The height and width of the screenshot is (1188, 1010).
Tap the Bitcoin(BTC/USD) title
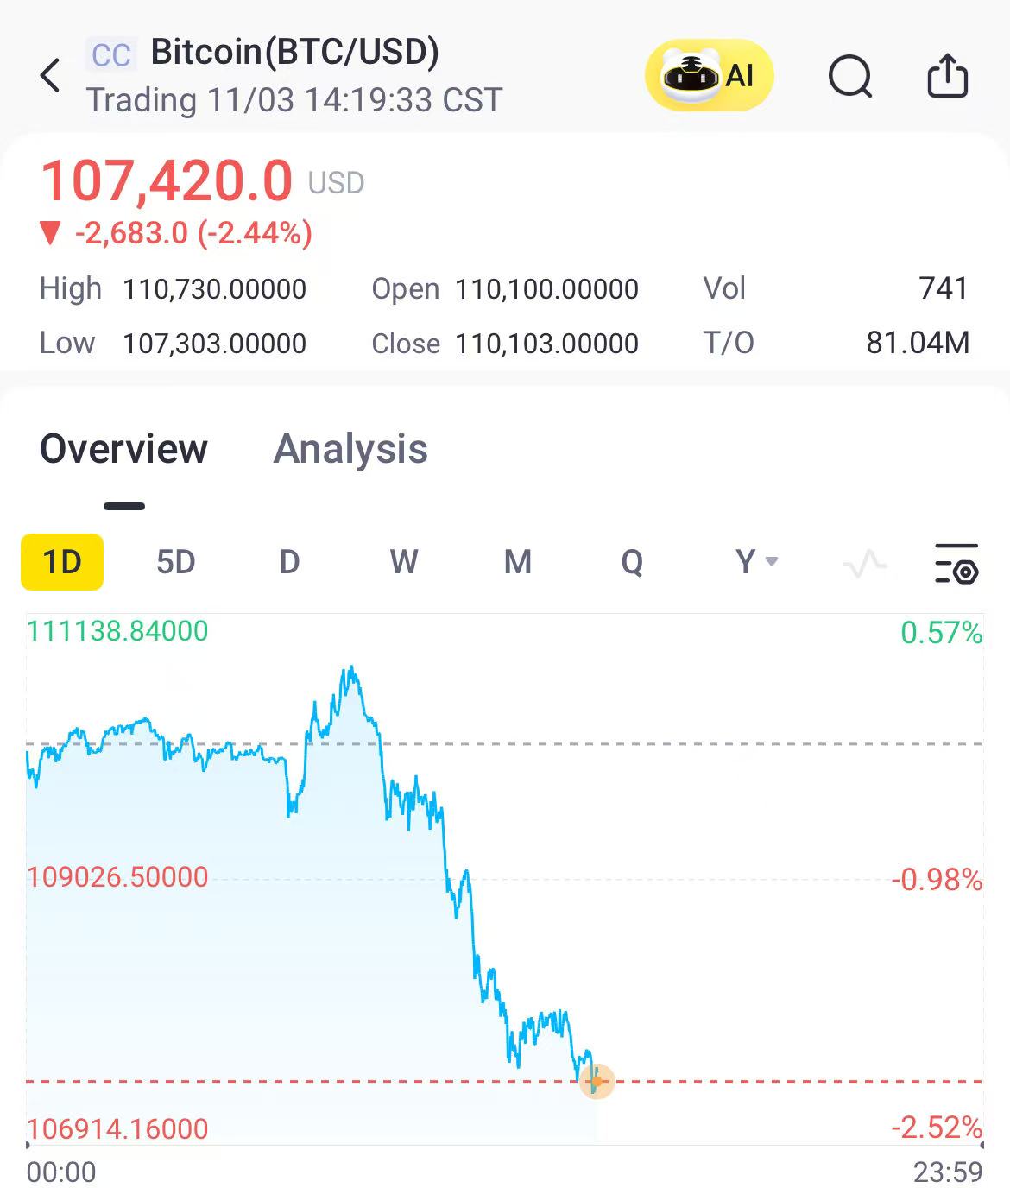click(x=294, y=52)
